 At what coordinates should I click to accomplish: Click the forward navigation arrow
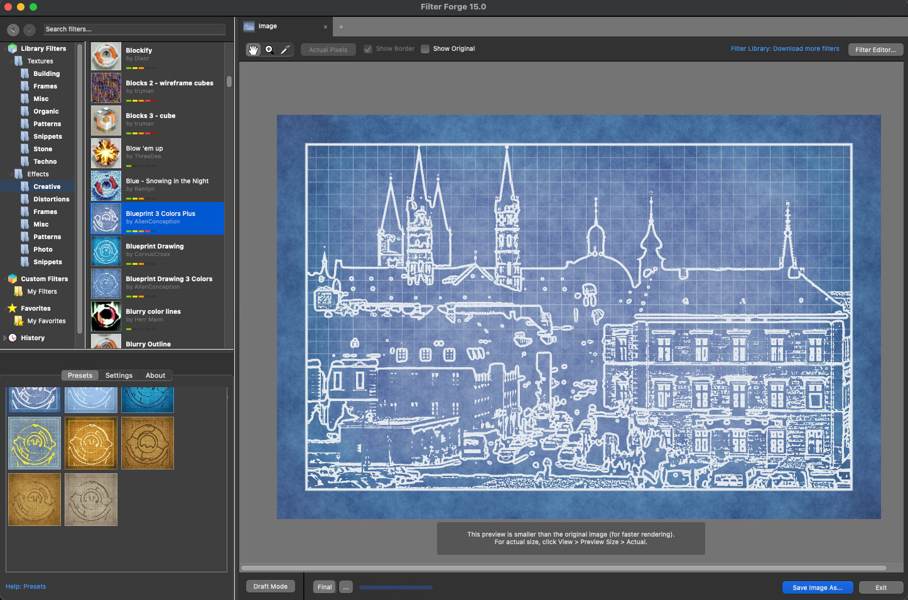tap(30, 29)
